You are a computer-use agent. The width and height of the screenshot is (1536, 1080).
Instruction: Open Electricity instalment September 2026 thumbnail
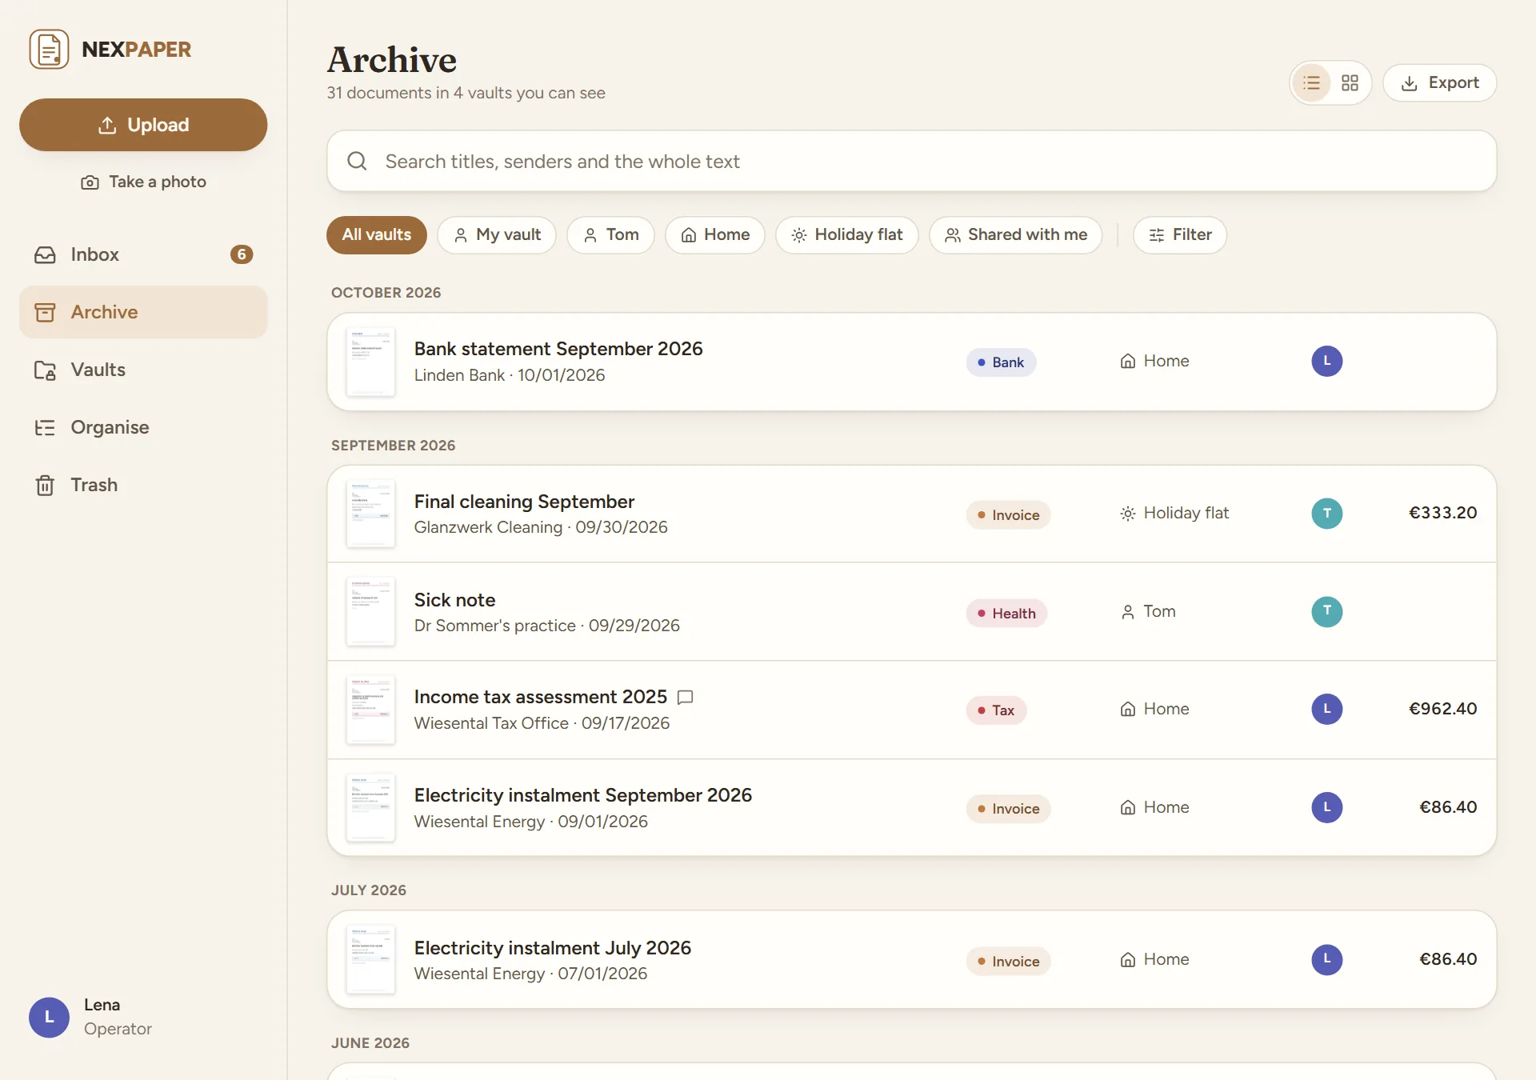[370, 808]
